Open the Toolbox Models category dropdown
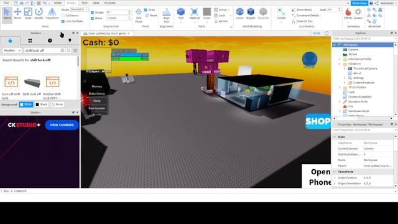This screenshot has width=398, height=224. (12, 50)
